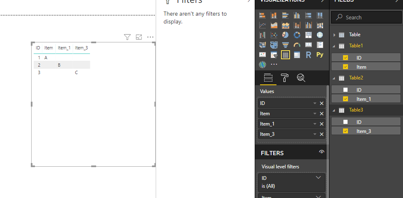Viewport: 403px width, 198px height.
Task: Select the Donut chart visualization
Action: [297, 35]
